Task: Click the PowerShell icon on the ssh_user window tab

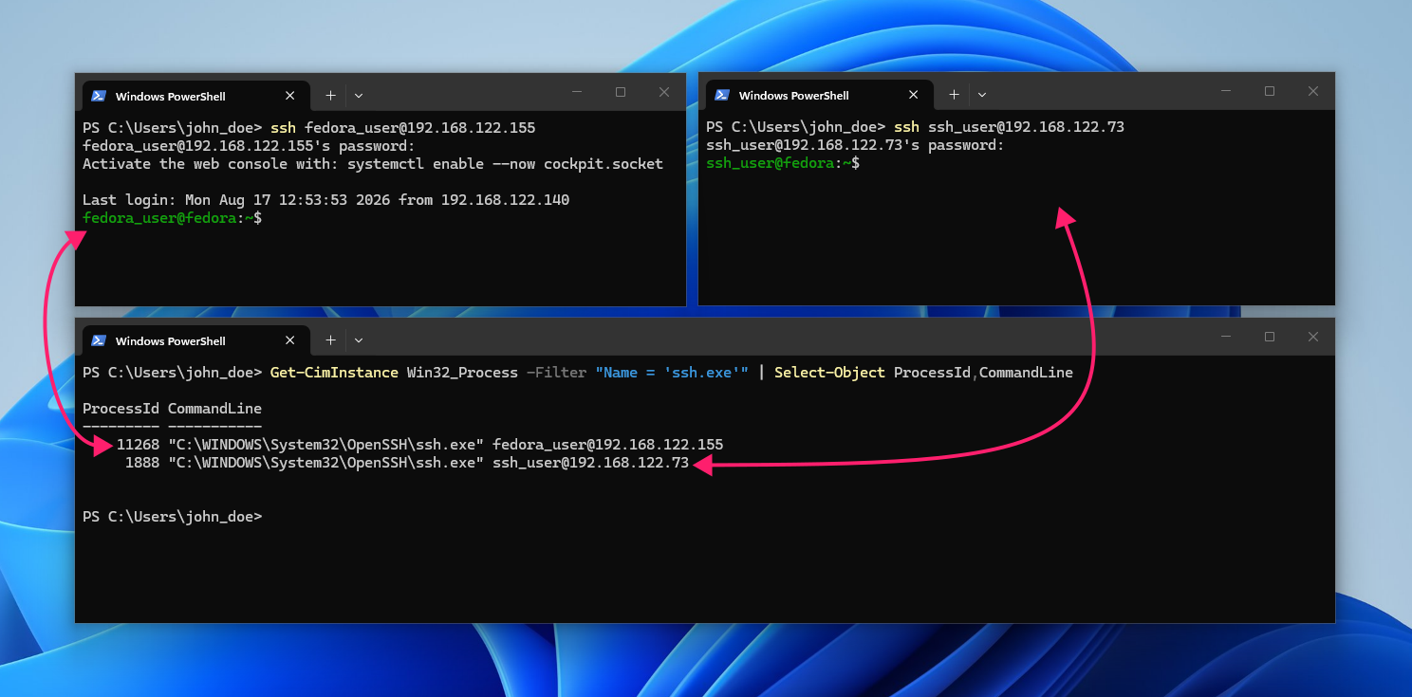Action: (722, 95)
